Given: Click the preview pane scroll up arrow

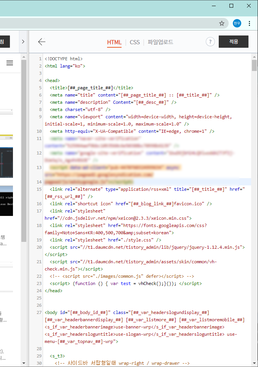Looking at the screenshot, I should [x=24, y=56].
